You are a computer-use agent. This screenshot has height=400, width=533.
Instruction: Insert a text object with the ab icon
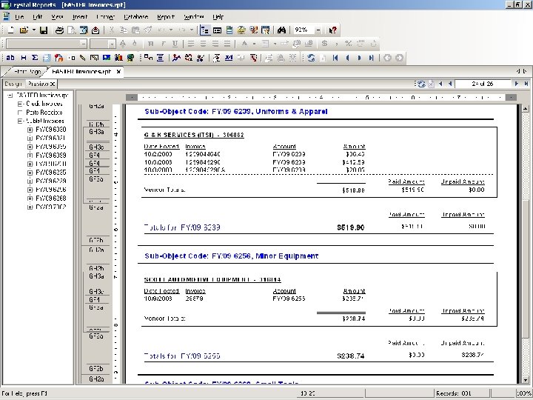(x=10, y=58)
